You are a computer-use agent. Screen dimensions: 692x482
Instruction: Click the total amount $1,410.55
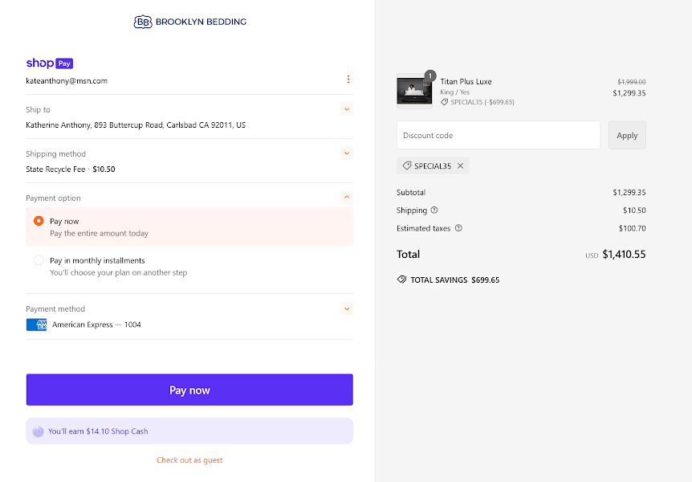(624, 255)
